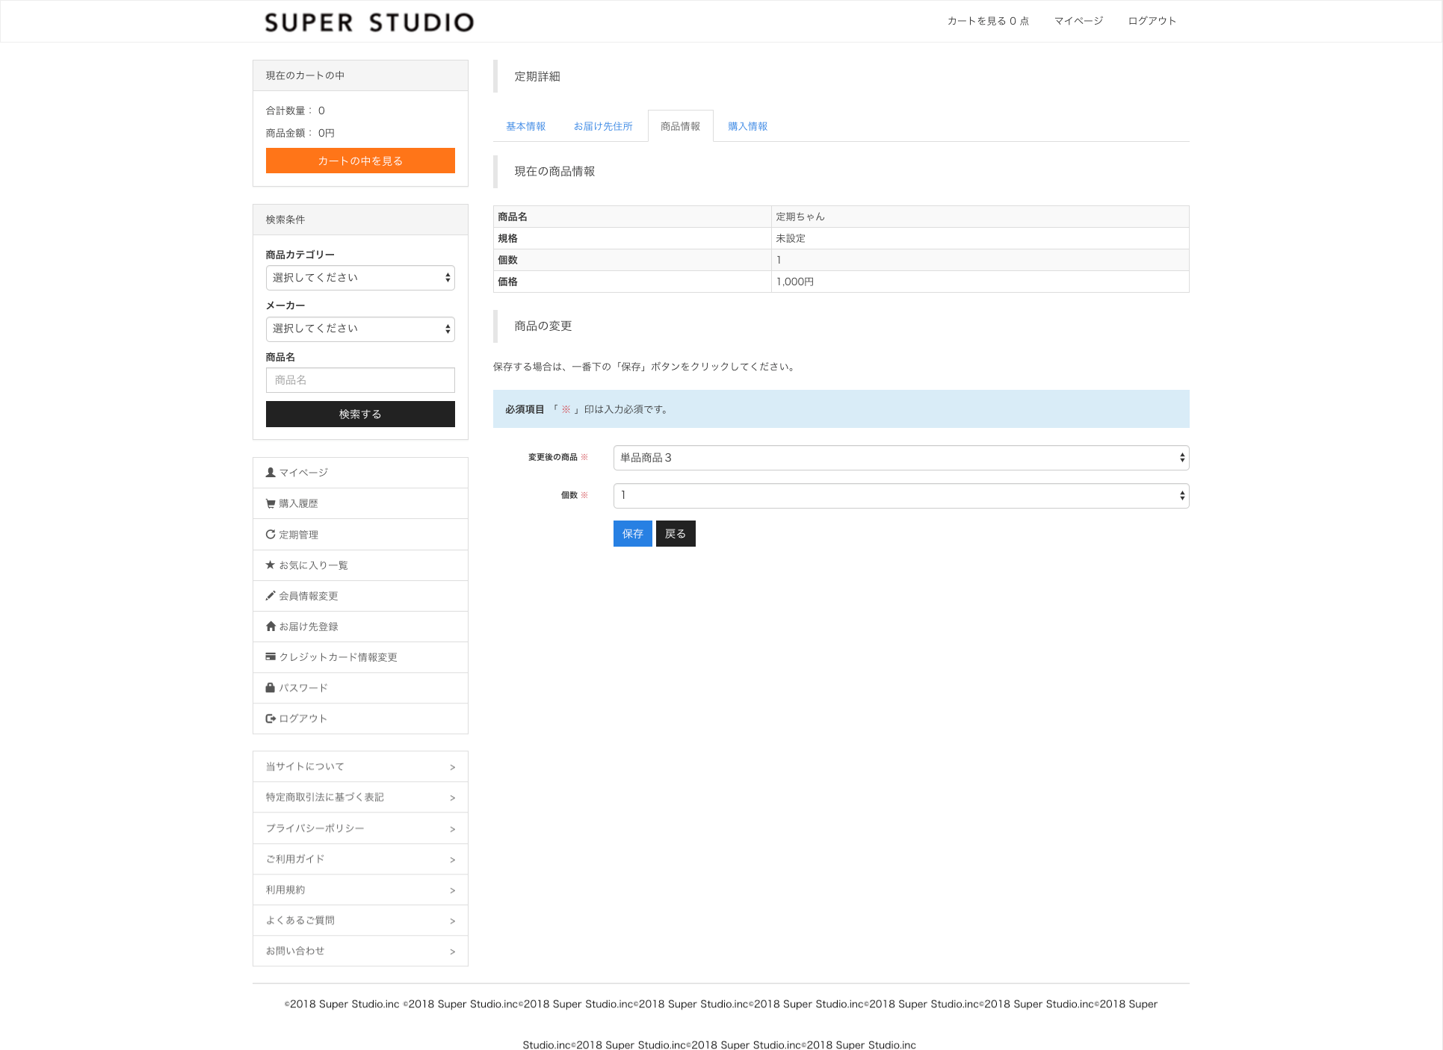Click カートを見る 0 点 in header
The height and width of the screenshot is (1050, 1443).
(988, 21)
